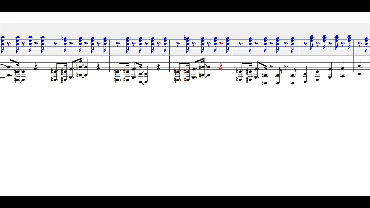
Task: Select the red eighth rest in the blue staff
Action: (221, 44)
